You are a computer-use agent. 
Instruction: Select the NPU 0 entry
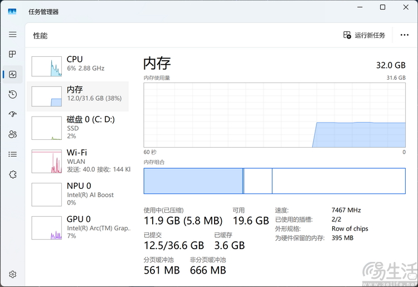78,194
